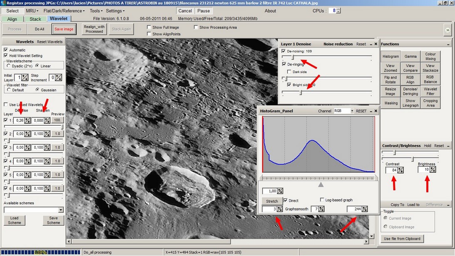Open Settings dropdown menu
The width and height of the screenshot is (455, 256).
point(115,11)
